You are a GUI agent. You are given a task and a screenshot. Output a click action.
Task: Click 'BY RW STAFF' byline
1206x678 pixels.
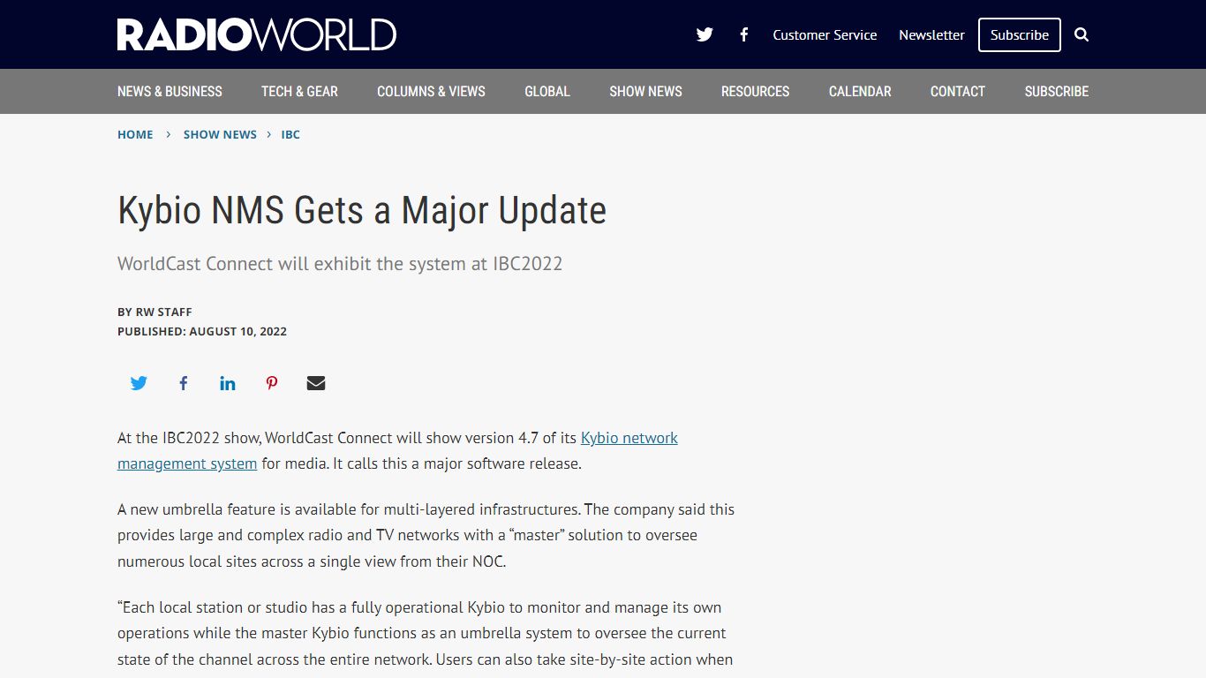click(155, 312)
